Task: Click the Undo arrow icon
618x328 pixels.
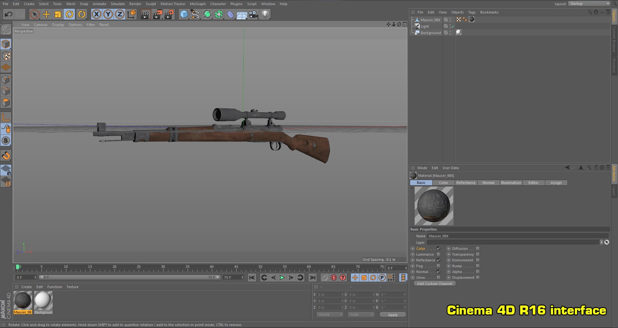Action: pyautogui.click(x=9, y=14)
